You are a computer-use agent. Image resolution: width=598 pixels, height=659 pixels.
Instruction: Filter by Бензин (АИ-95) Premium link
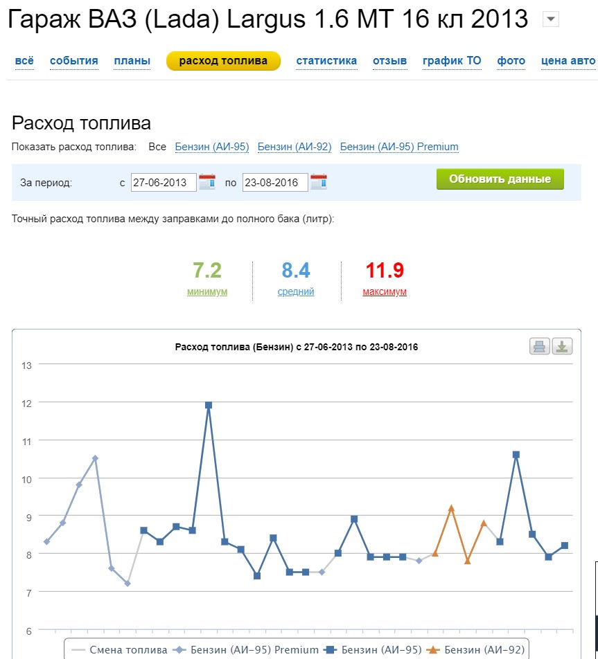point(399,147)
